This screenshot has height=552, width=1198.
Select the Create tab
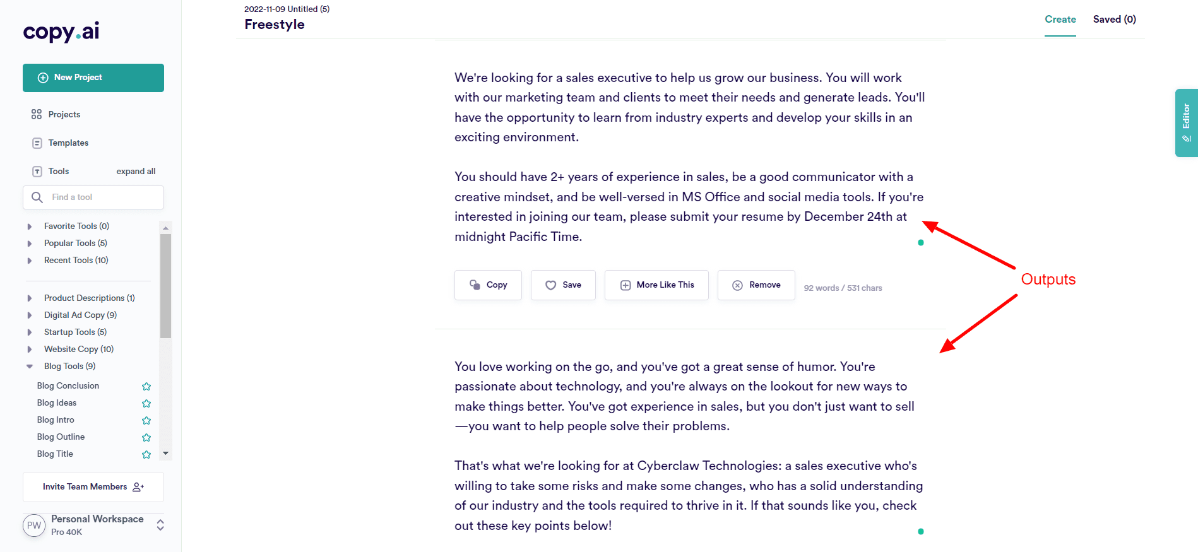1060,20
